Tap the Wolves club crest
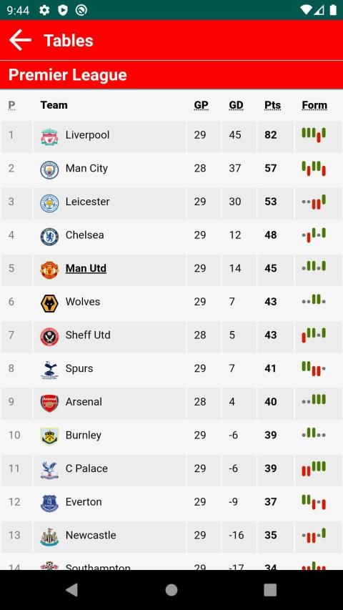This screenshot has width=343, height=610. [49, 303]
